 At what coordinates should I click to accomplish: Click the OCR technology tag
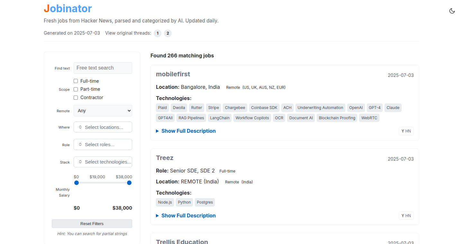tap(279, 118)
